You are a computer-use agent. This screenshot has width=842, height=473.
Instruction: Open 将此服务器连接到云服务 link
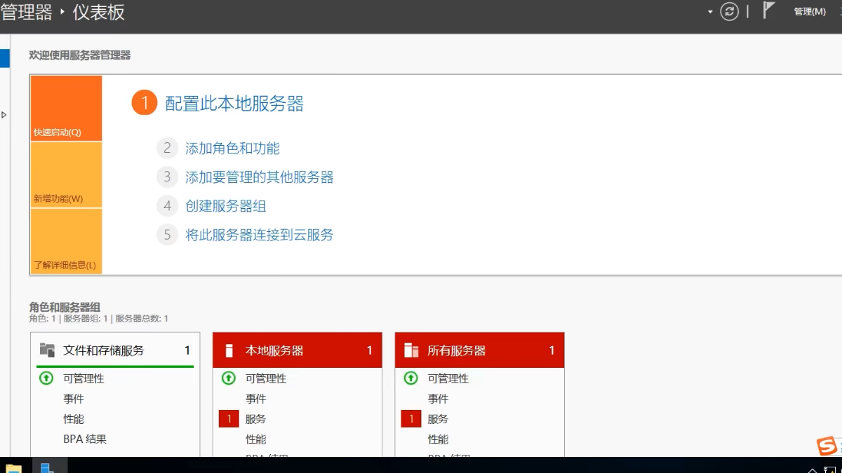260,235
